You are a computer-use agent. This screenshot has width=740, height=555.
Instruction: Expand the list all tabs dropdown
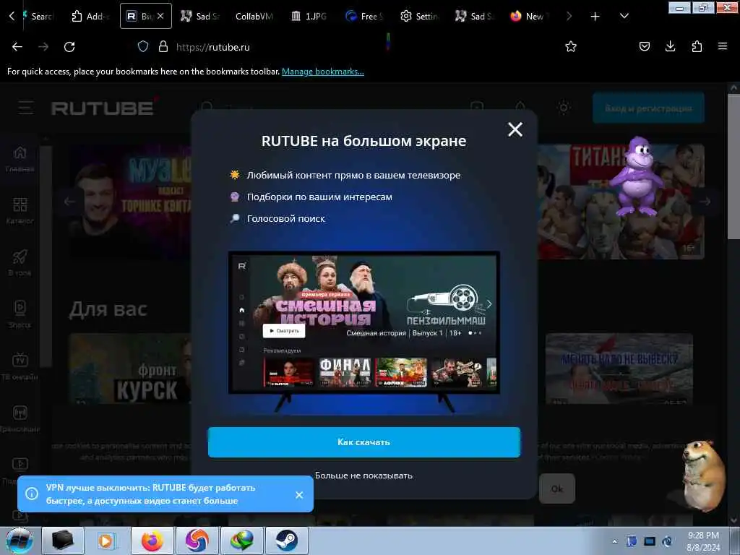click(x=624, y=16)
